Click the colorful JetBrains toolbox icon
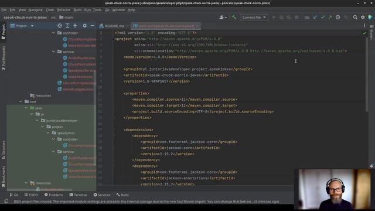375x211 pixels. click(x=370, y=17)
